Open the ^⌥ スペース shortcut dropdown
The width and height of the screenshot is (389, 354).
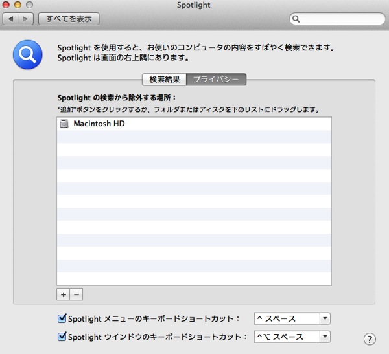point(292,337)
